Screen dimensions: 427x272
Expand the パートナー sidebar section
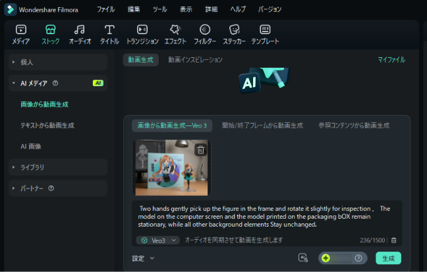click(58, 188)
